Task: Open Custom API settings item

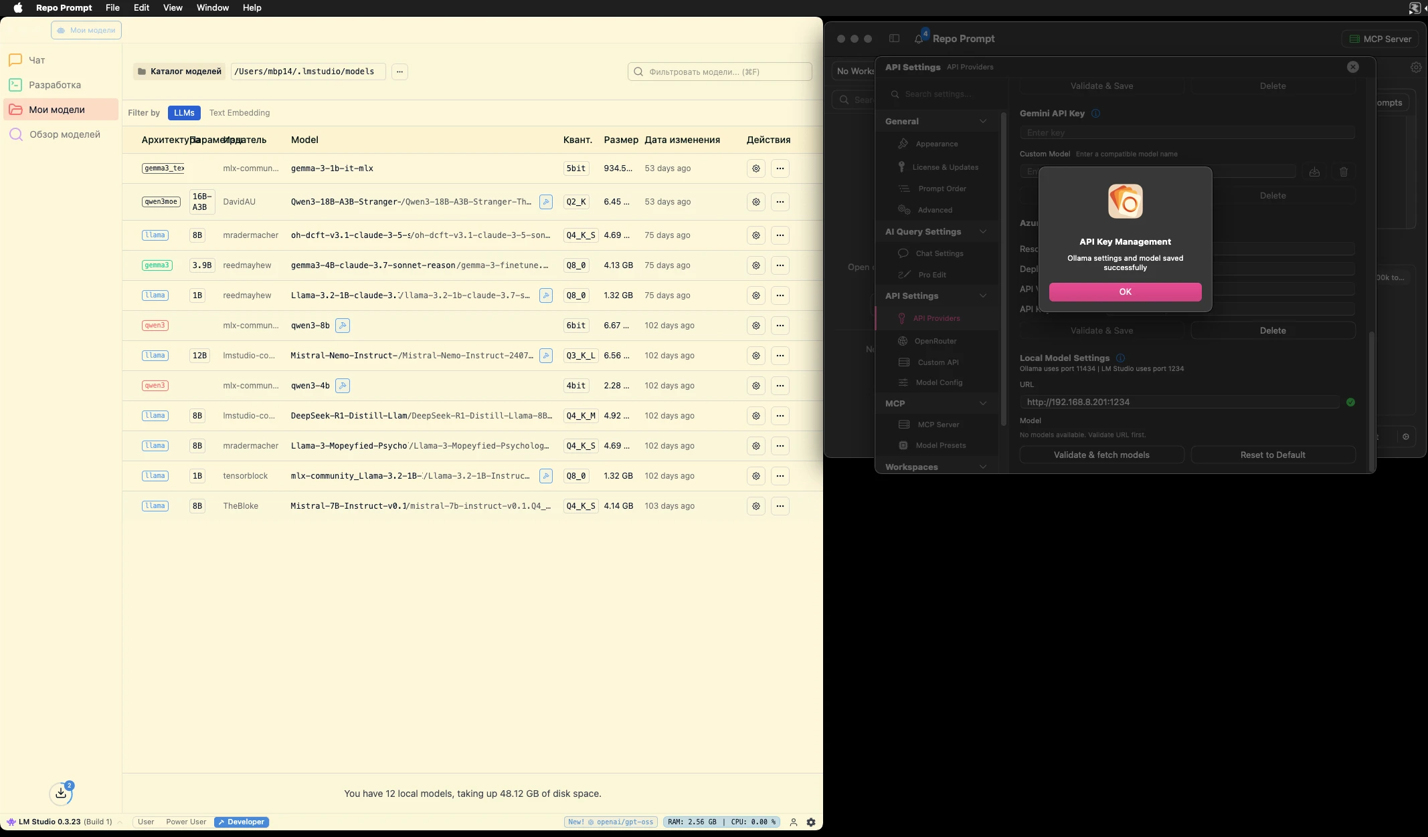Action: [x=938, y=362]
